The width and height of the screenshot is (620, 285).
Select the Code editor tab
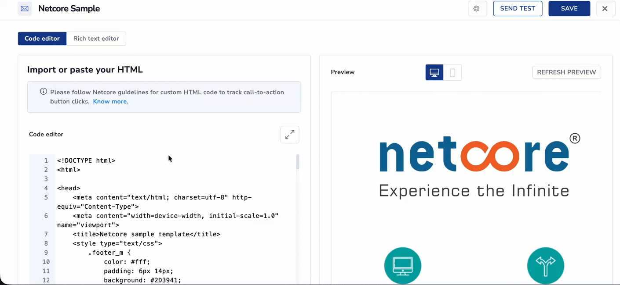42,39
